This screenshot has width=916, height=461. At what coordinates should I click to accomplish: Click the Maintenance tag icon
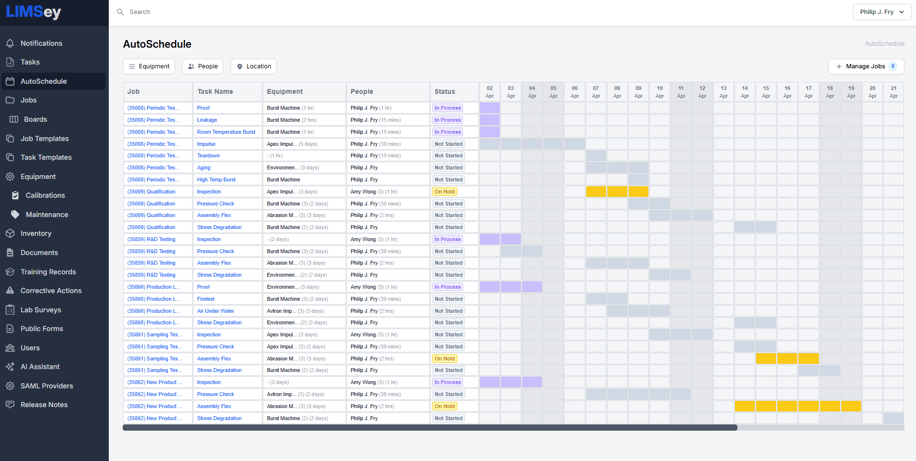[15, 215]
